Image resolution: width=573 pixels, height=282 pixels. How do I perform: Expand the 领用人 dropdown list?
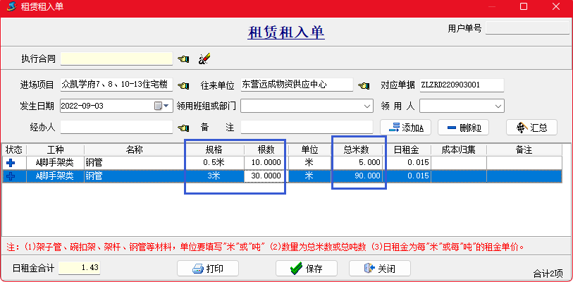(x=498, y=106)
